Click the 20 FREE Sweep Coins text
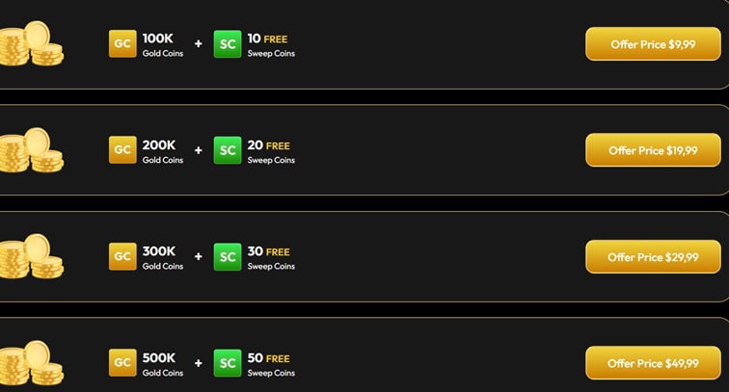 coord(270,151)
